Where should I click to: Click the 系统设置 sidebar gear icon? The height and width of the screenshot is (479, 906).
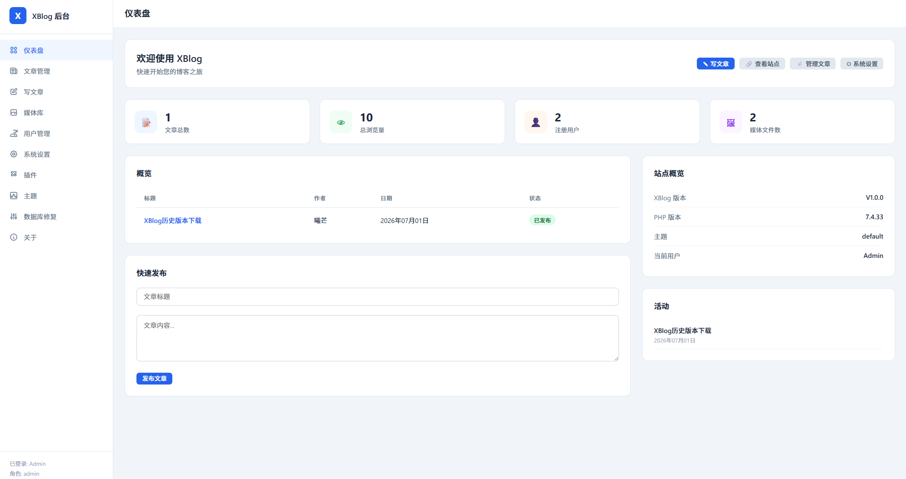click(14, 154)
